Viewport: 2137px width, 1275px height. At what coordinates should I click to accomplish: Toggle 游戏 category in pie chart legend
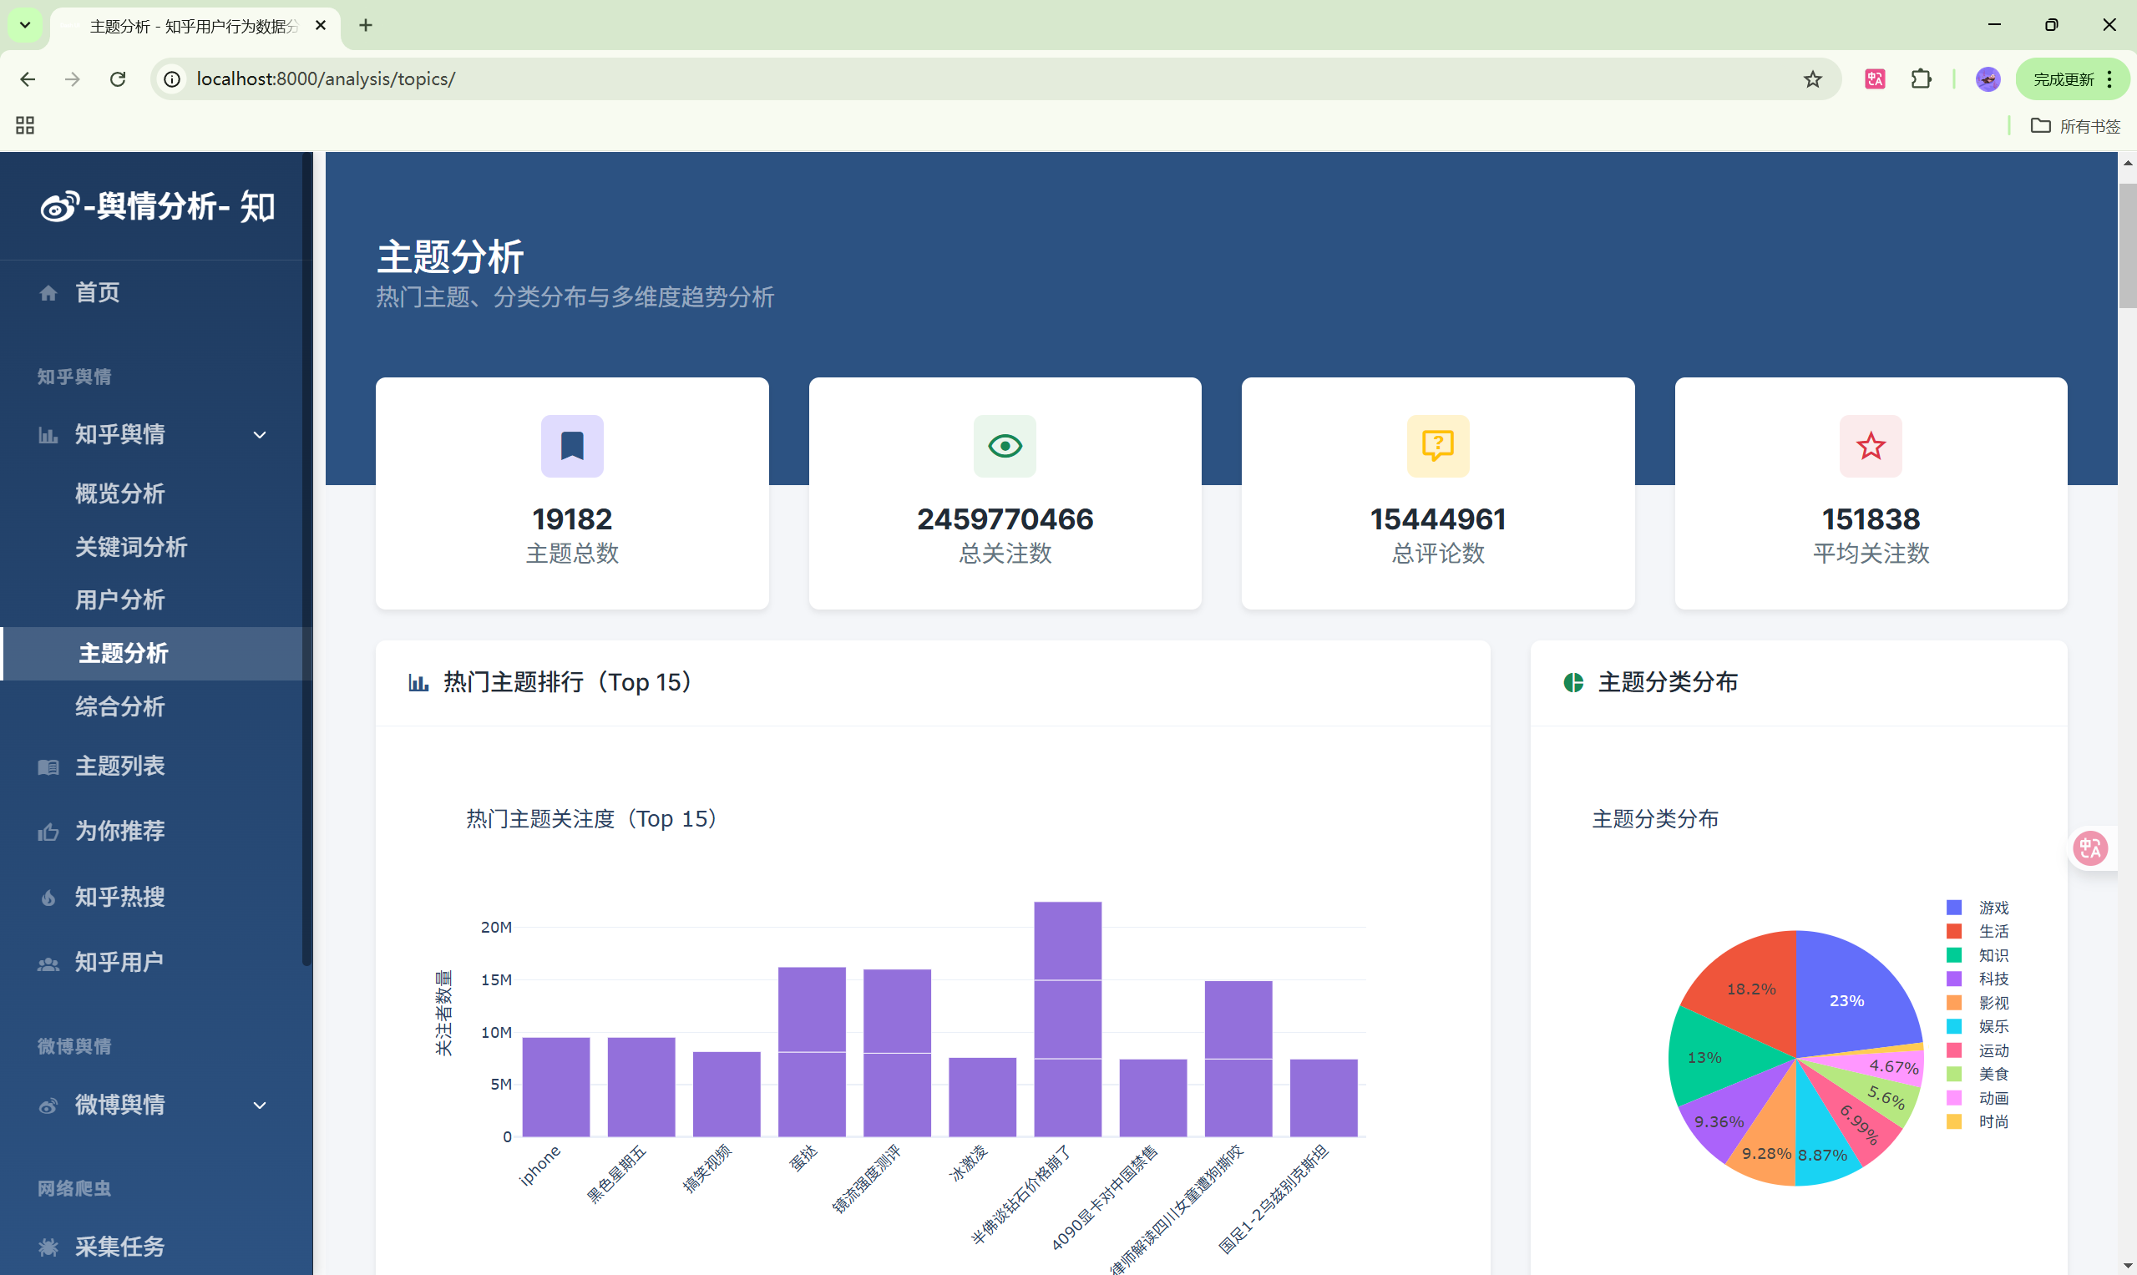click(1992, 908)
